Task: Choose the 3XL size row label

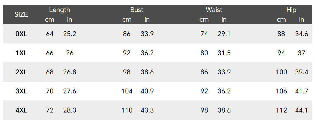Action: coord(21,91)
